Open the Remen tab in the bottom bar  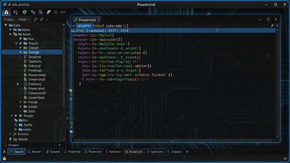pyautogui.click(x=35, y=152)
